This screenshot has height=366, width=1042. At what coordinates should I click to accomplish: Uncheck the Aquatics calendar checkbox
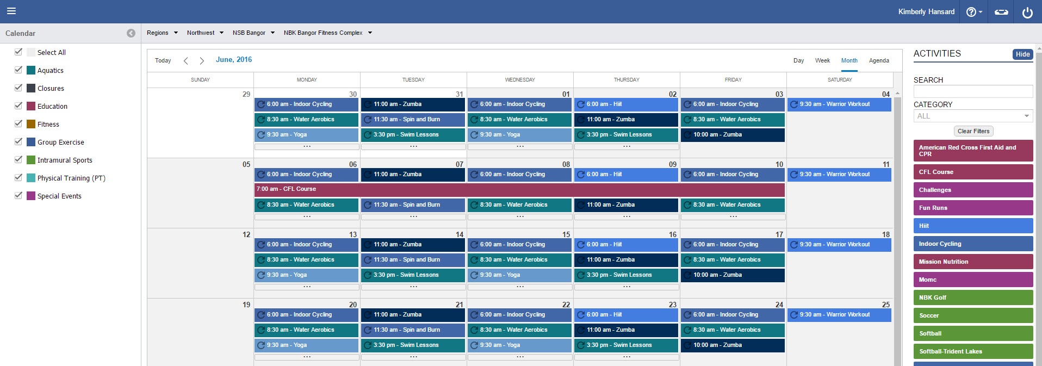pyautogui.click(x=18, y=70)
